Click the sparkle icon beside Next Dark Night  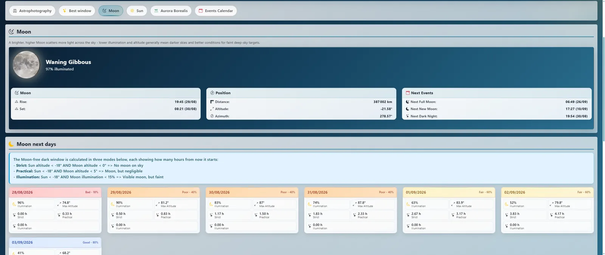coord(408,116)
